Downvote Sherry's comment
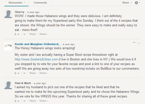 click(24, 34)
